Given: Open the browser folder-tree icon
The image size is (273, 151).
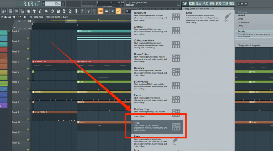Looking at the screenshot, I should click(x=22, y=11).
